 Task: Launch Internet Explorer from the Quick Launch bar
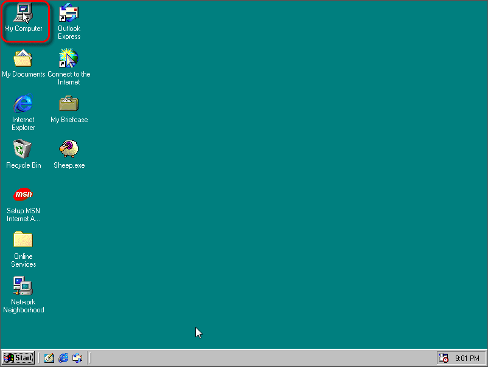[x=63, y=358]
